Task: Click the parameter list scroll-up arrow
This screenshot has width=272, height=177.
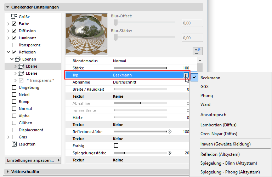Action: point(200,61)
